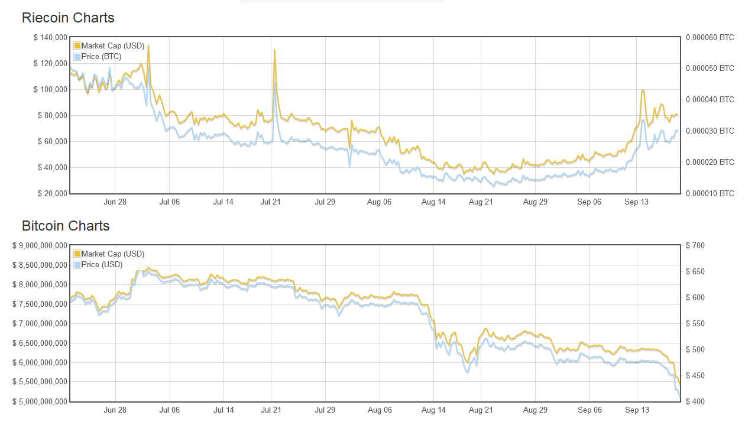This screenshot has height=428, width=745.
Task: Click the '$ 400' price axis label
Action: coord(696,402)
